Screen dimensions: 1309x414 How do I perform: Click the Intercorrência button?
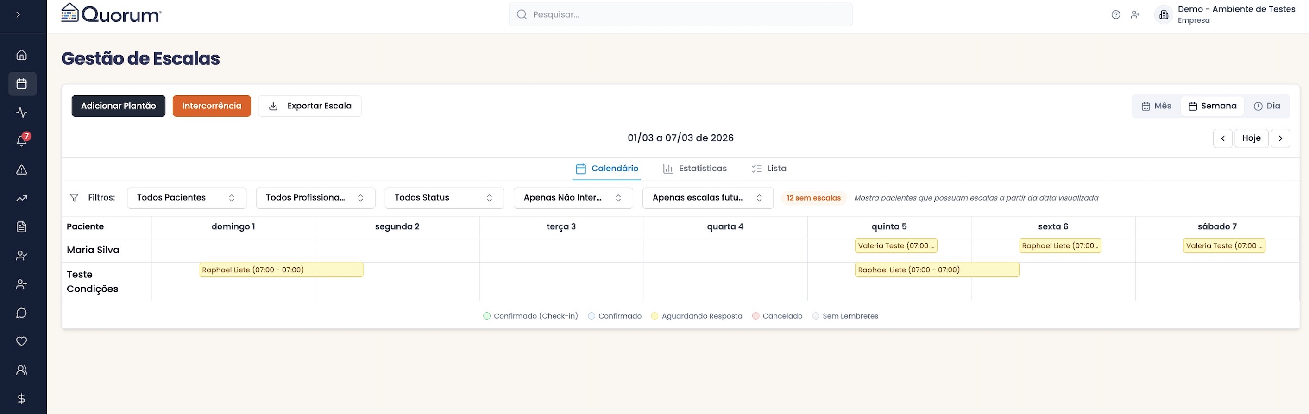[212, 106]
